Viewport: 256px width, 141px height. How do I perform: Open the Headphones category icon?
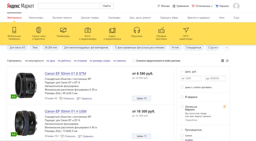pyautogui.click(x=137, y=30)
